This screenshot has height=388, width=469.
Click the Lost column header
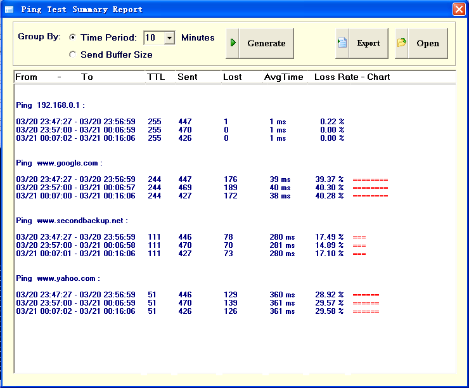tap(232, 77)
